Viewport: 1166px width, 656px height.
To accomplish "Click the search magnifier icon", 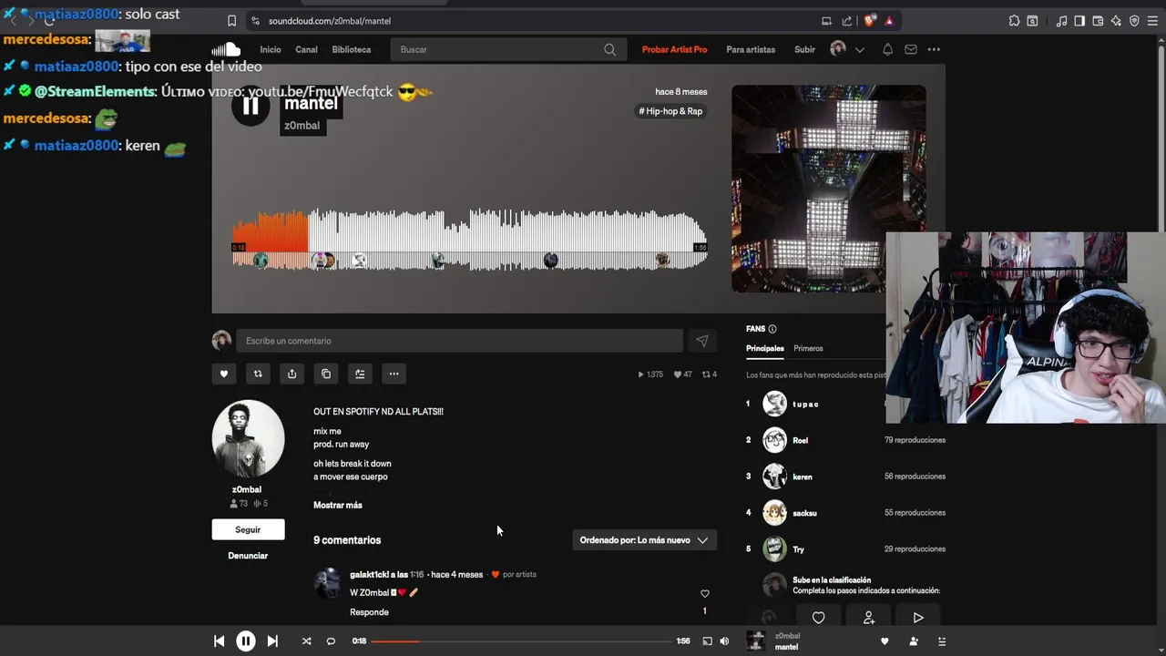I will (x=610, y=49).
